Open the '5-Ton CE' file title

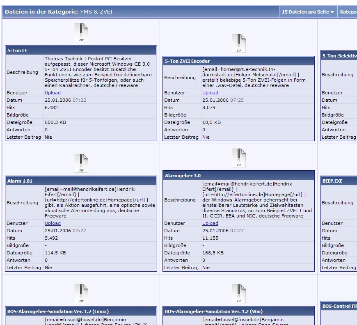(x=17, y=50)
